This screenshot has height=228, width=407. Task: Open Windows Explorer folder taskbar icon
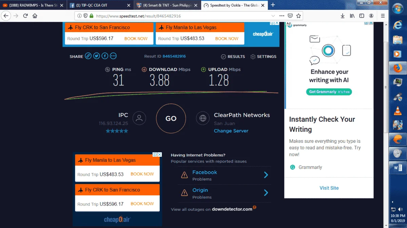(x=398, y=40)
